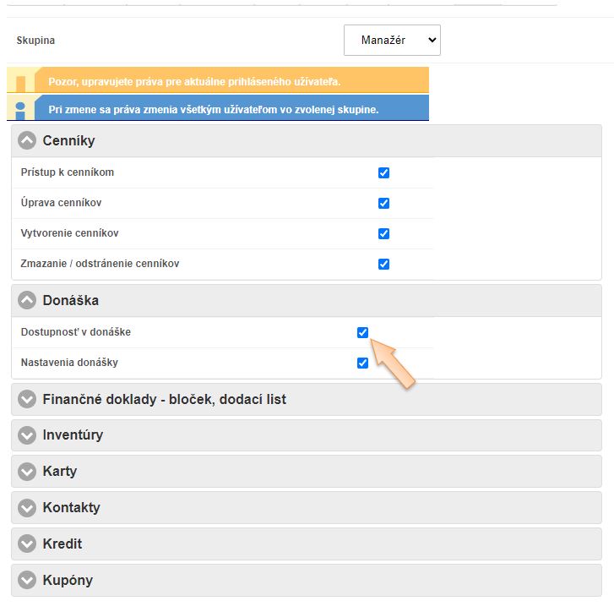Uncheck Zmazanie / odstránenie cenníkov checkbox
Image resolution: width=614 pixels, height=612 pixels.
pos(383,264)
